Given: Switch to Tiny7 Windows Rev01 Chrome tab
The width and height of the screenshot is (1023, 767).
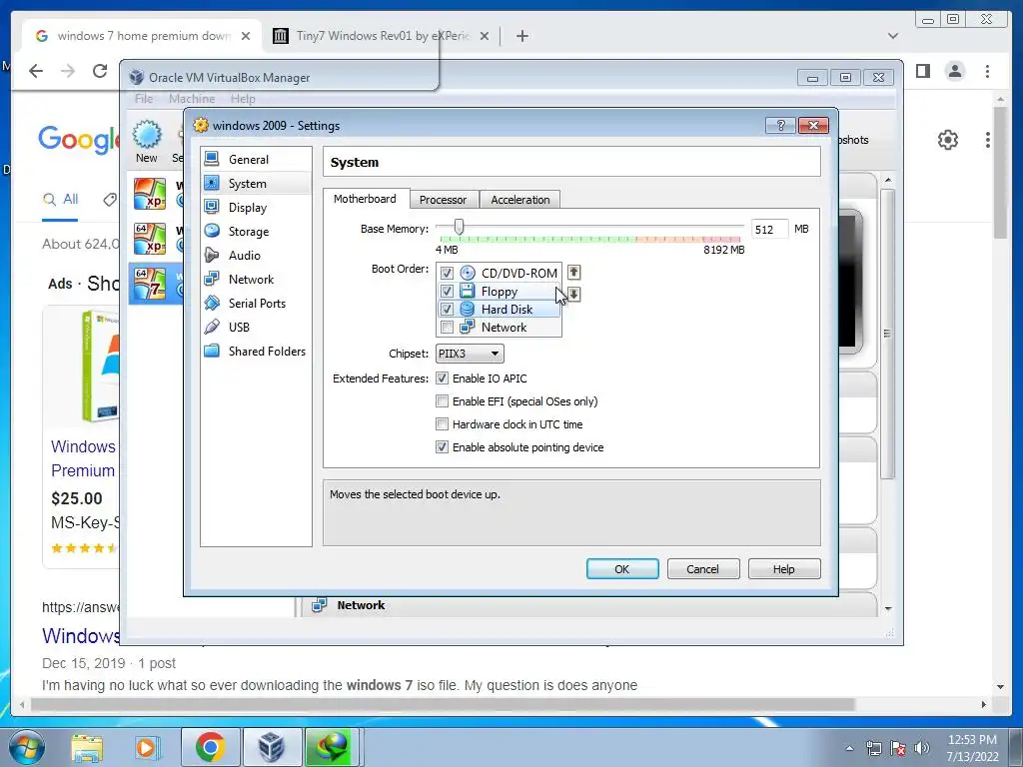Looking at the screenshot, I should coord(381,36).
